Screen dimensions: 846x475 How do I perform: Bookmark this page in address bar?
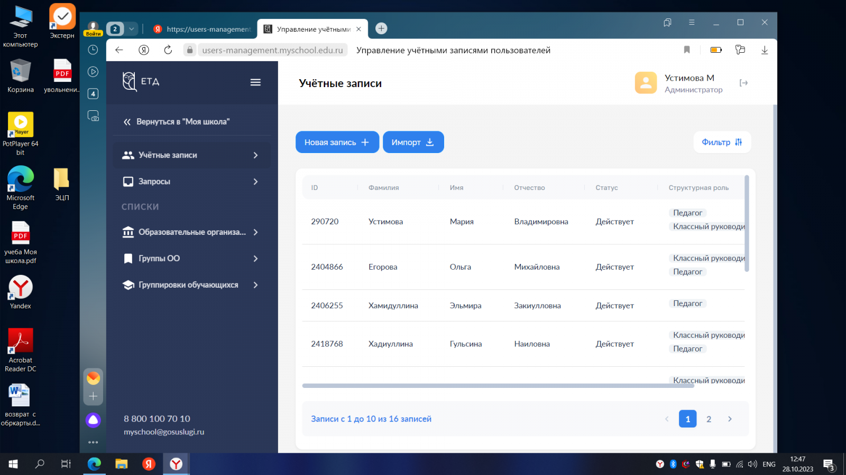(x=687, y=50)
